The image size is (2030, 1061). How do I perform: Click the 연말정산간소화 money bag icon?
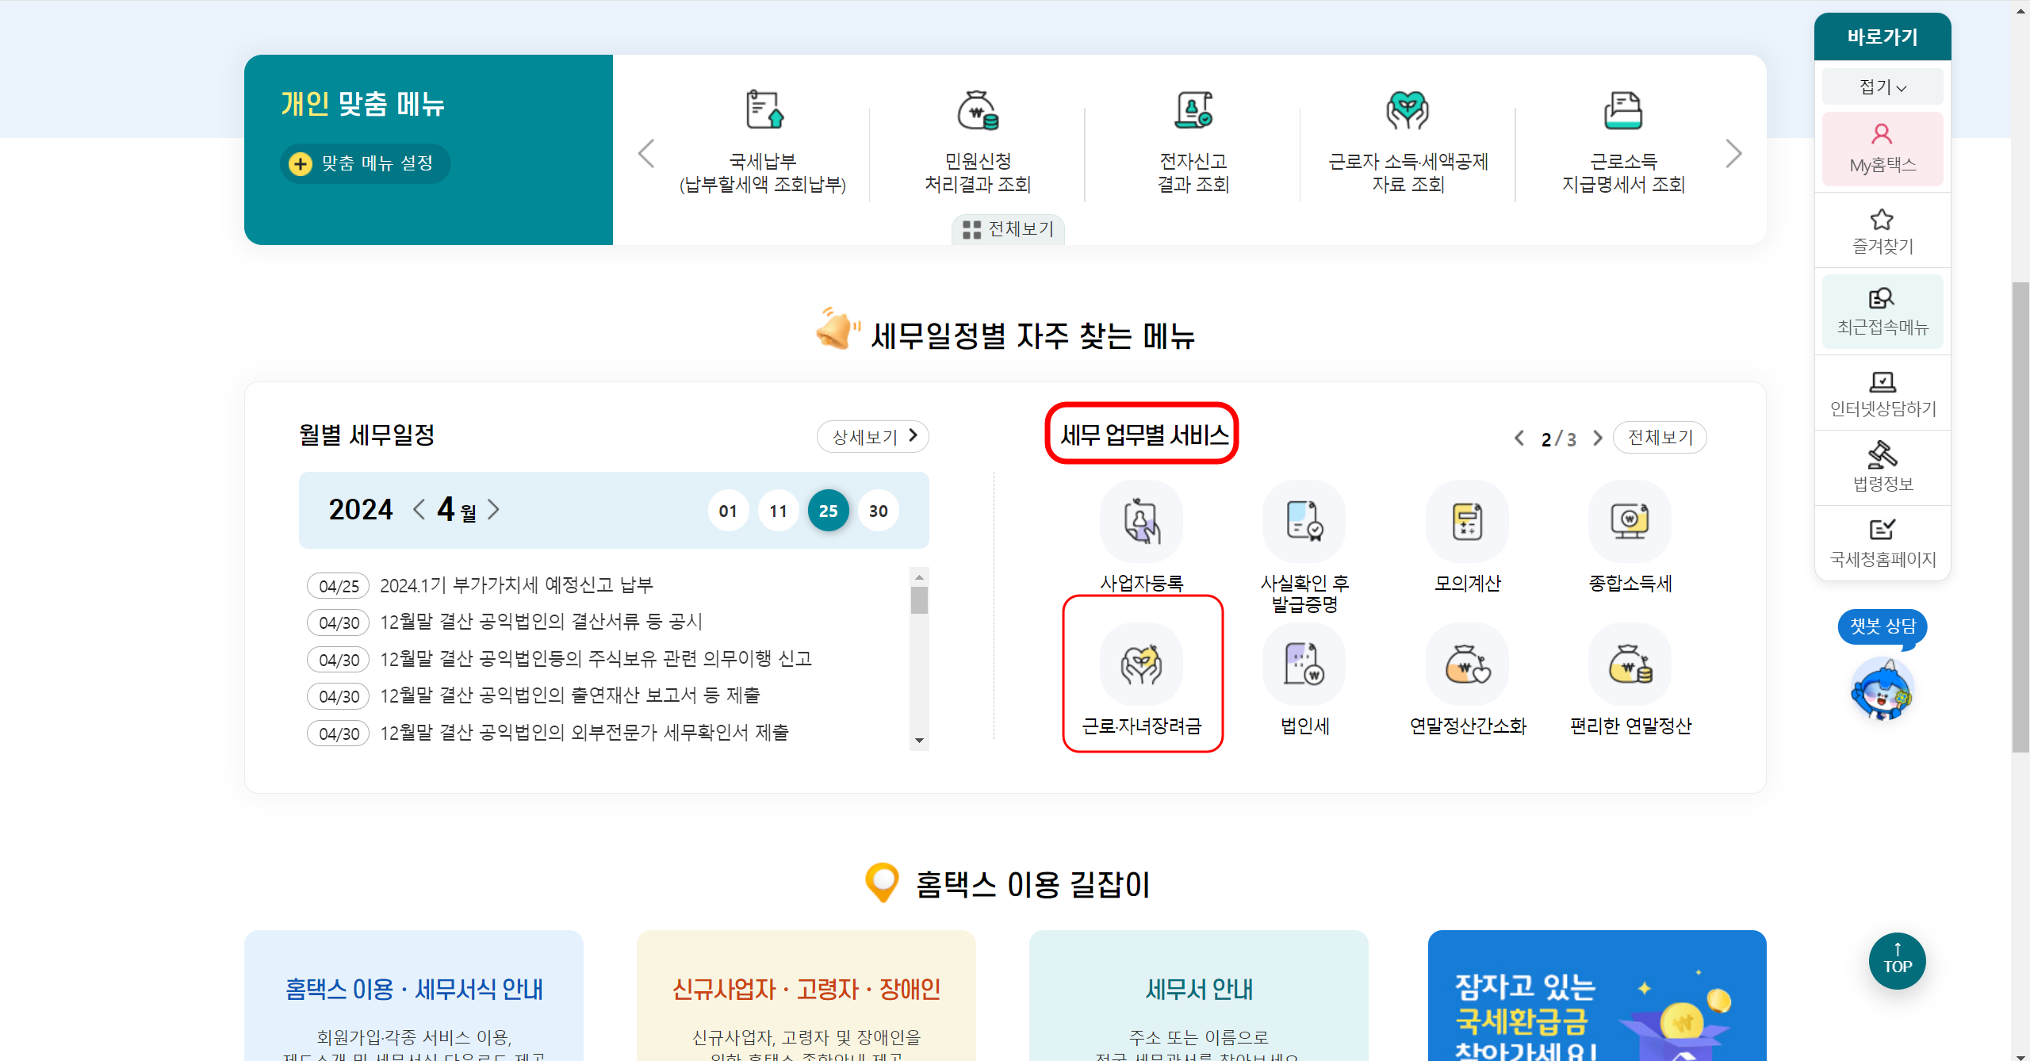pos(1467,665)
